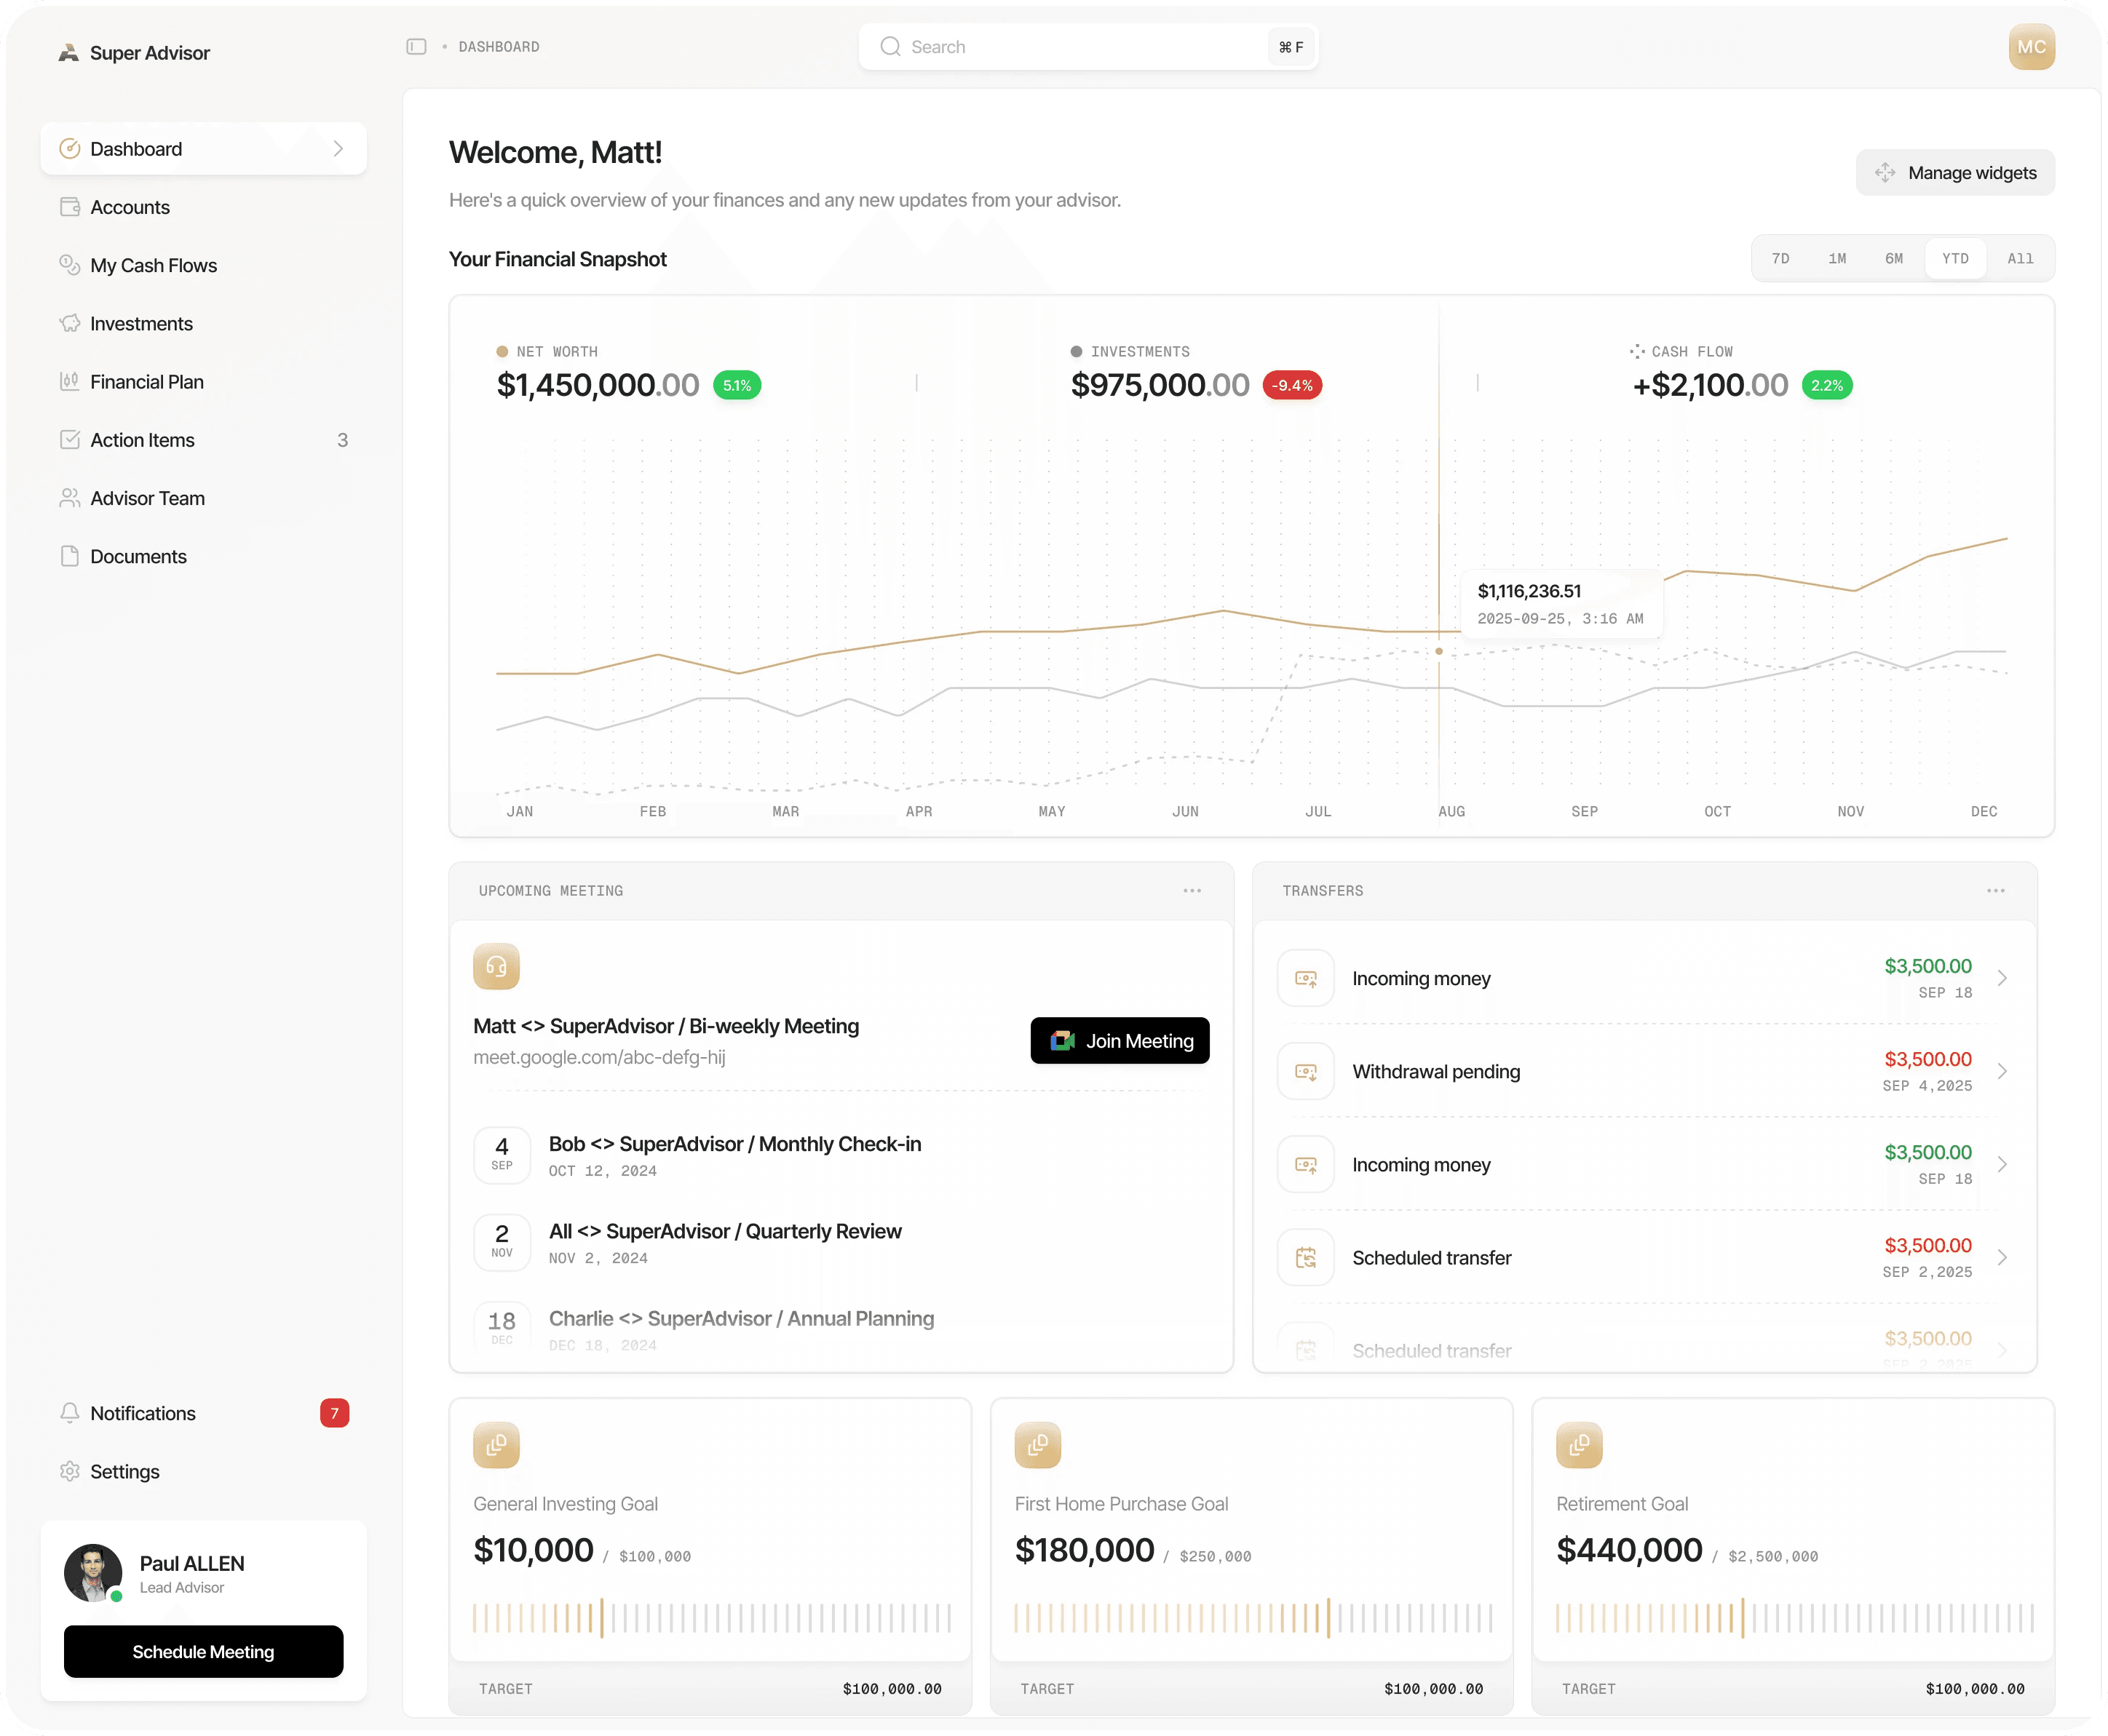Viewport: 2108px width, 1736px height.
Task: Open Financial Plan via its chart icon
Action: tap(70, 381)
